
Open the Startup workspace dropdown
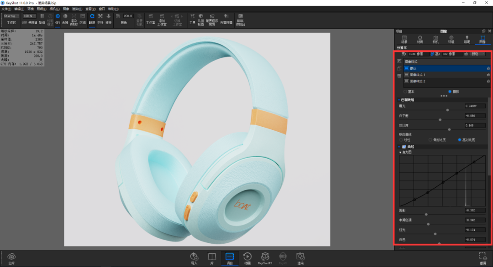pos(11,16)
